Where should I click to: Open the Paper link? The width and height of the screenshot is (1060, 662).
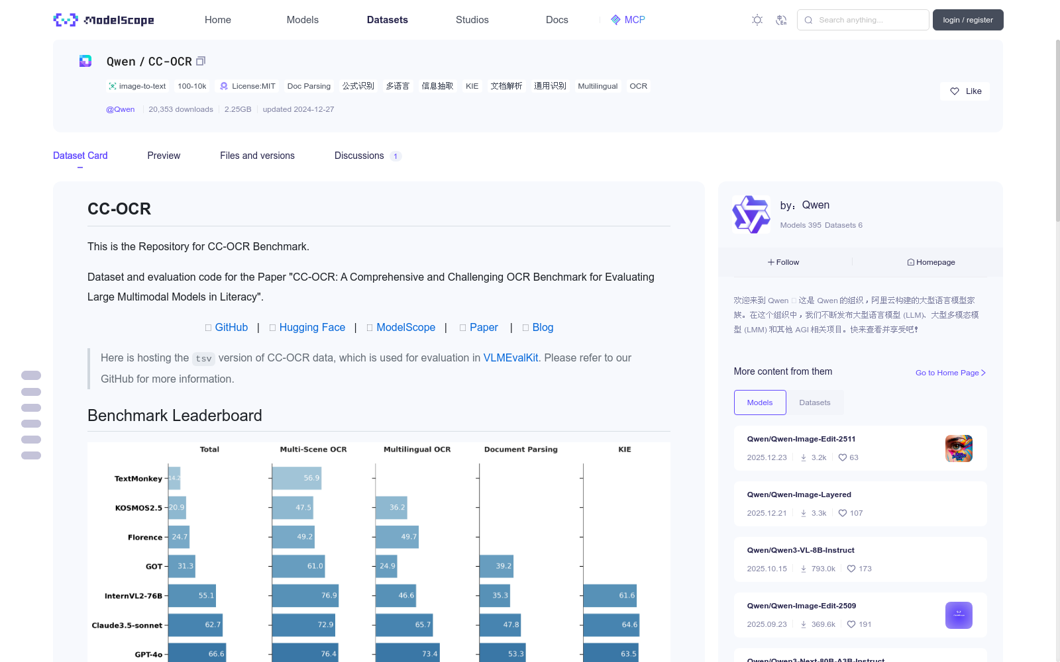coord(484,327)
